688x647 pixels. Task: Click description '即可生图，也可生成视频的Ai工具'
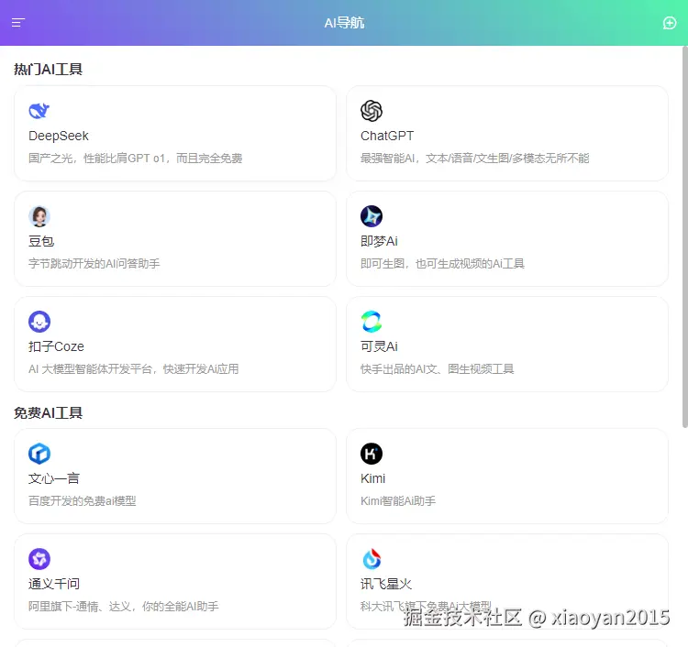point(442,263)
